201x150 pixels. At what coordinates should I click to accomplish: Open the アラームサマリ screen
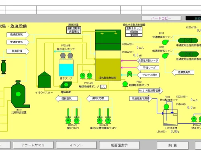[33, 145]
